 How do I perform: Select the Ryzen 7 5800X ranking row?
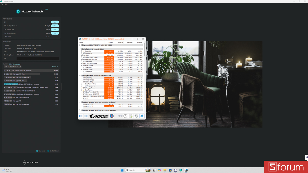pyautogui.click(x=31, y=94)
